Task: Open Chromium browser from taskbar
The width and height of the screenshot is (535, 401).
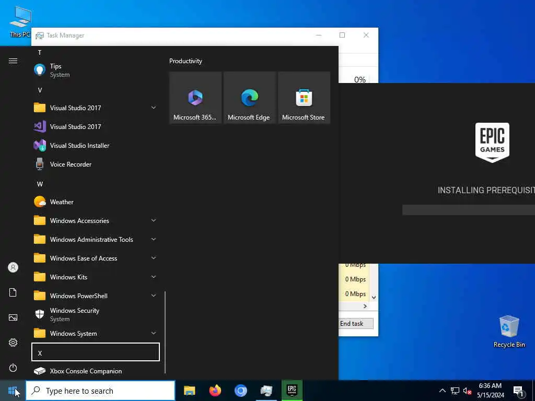Action: coord(240,391)
